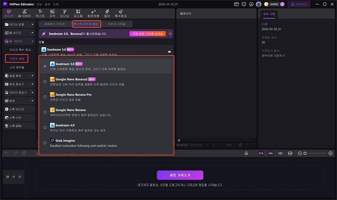Click the trash delete icon on timeline toolbar
The height and width of the screenshot is (200, 337).
click(x=24, y=153)
